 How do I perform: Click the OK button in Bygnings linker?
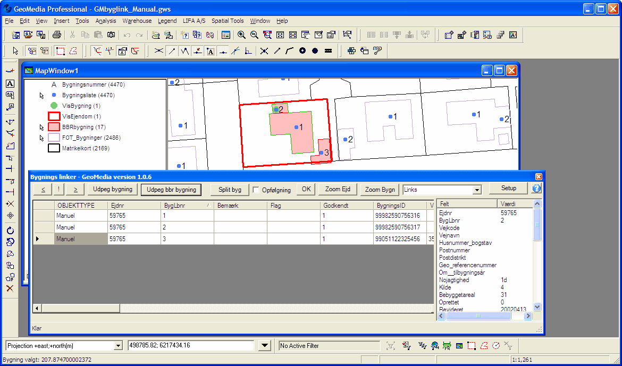pos(306,189)
